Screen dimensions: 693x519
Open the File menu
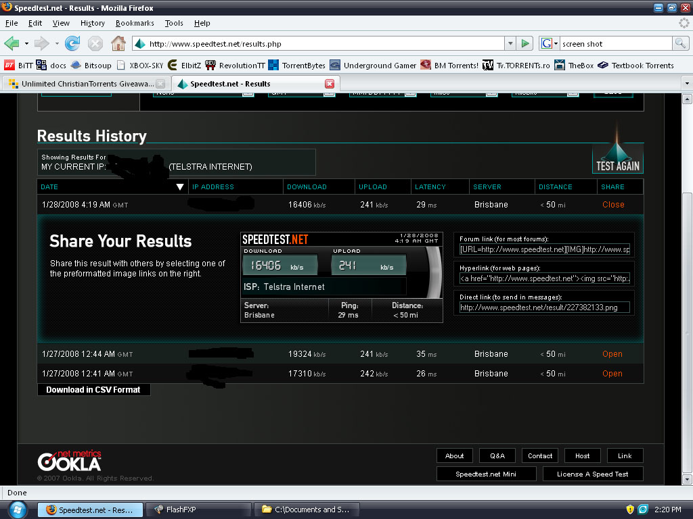tap(12, 23)
